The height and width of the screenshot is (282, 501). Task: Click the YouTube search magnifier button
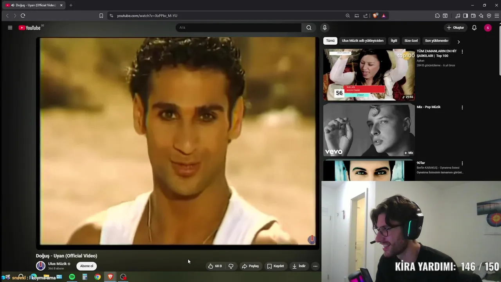[x=309, y=28]
